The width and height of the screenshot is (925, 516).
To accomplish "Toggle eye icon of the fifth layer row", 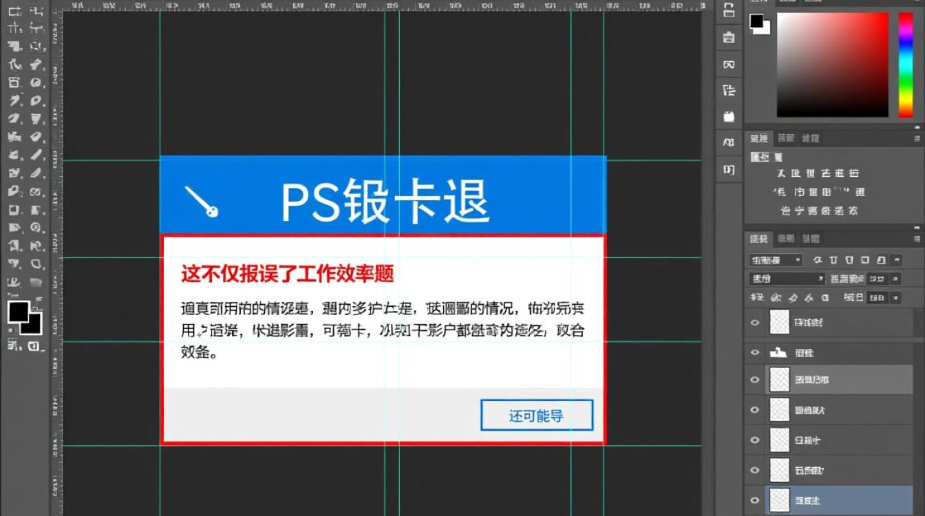I will click(x=756, y=440).
